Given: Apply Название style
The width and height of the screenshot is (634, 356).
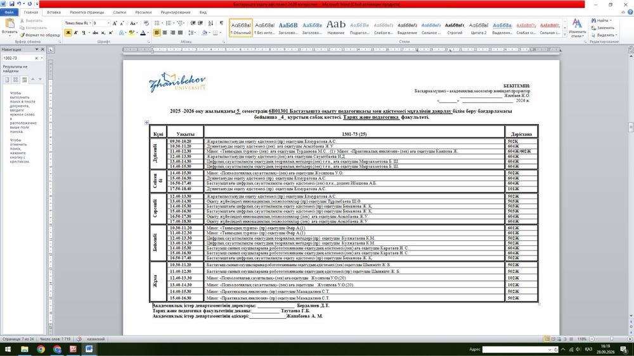Looking at the screenshot, I should [336, 28].
